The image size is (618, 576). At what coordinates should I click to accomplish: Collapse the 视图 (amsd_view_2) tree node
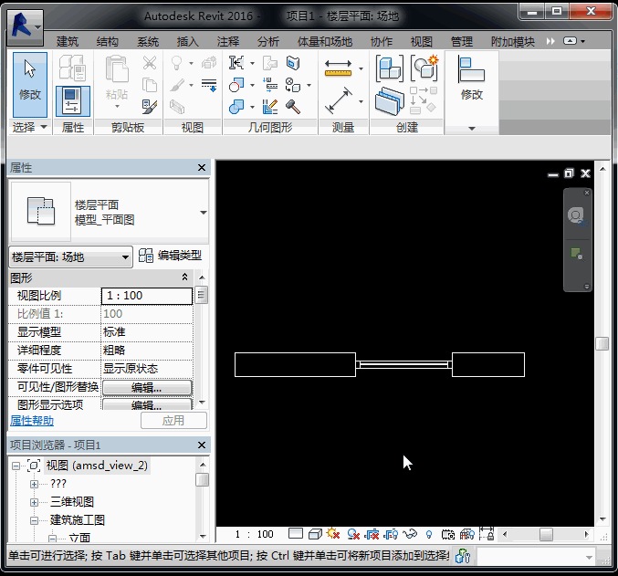coord(17,466)
